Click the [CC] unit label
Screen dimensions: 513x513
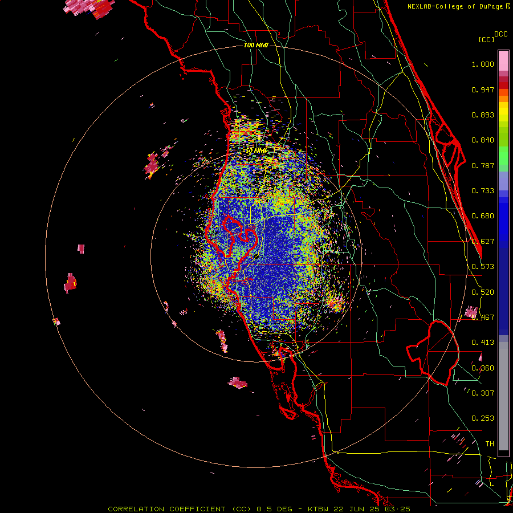(x=487, y=39)
